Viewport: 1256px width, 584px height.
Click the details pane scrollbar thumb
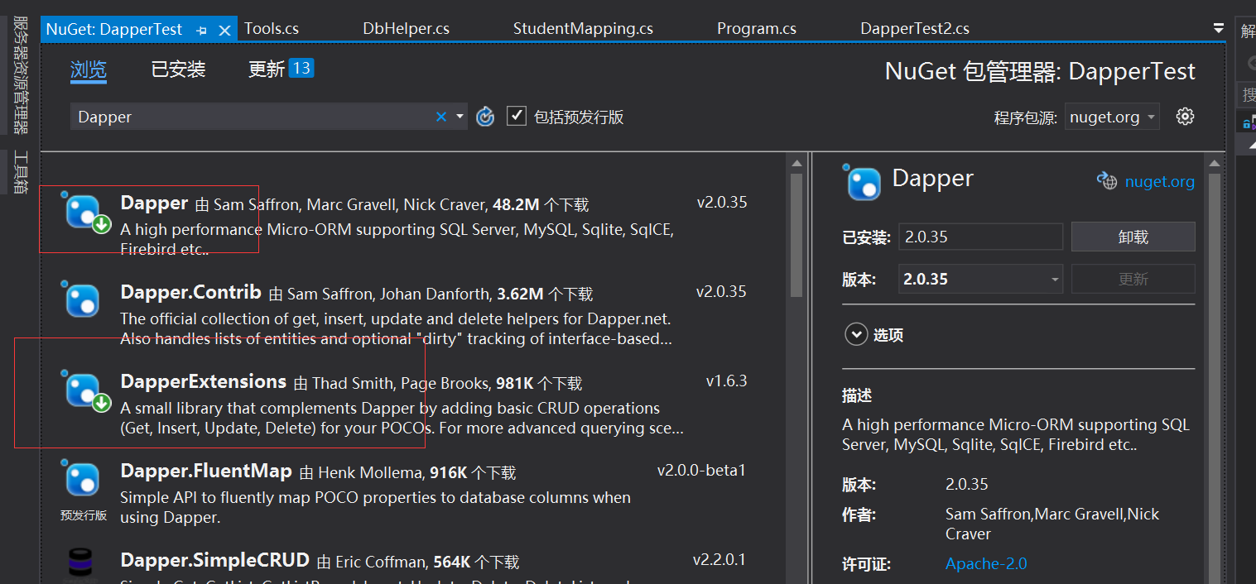[x=1214, y=381]
